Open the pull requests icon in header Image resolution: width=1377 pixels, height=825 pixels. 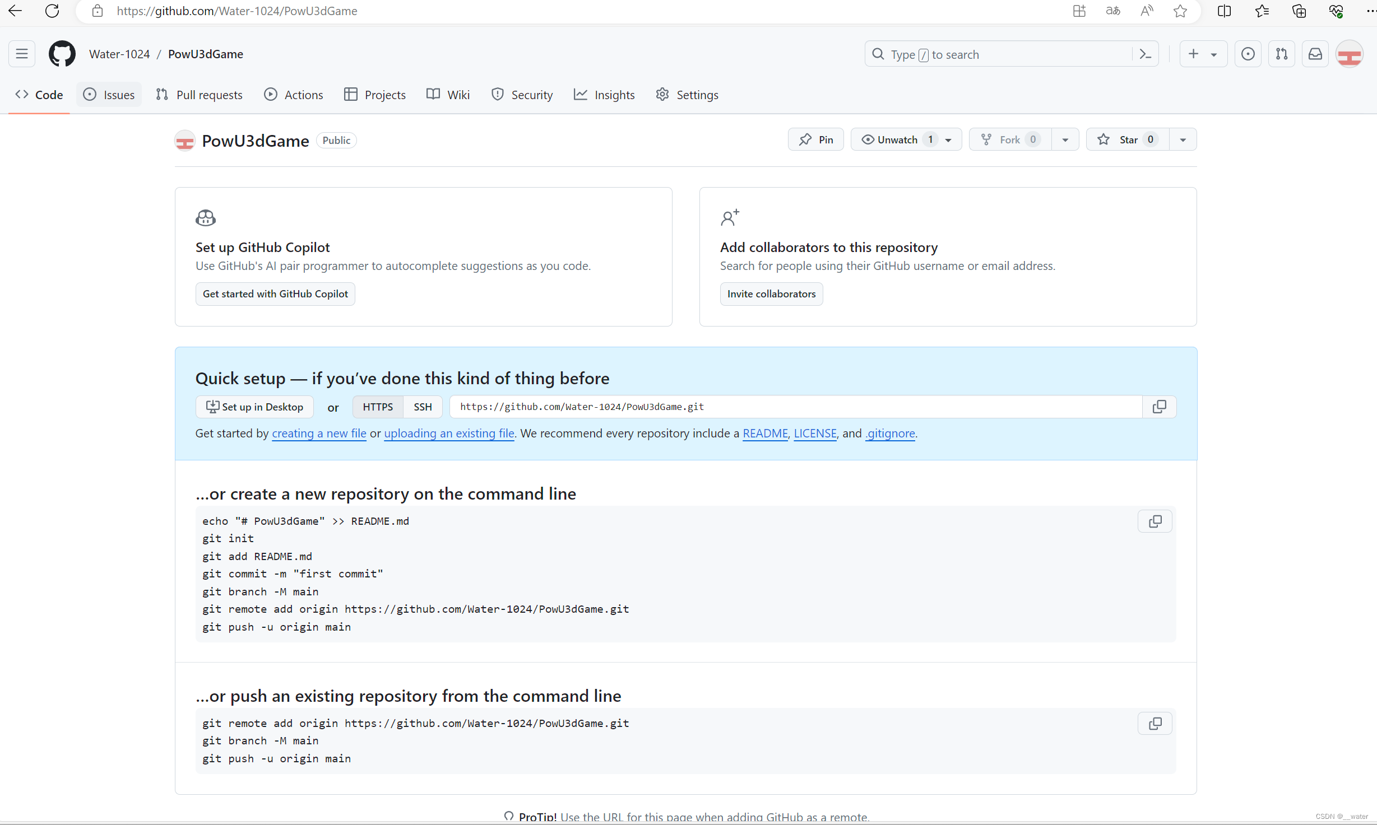[x=1281, y=54]
